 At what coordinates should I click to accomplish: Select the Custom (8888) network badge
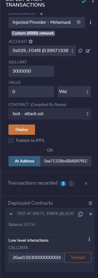pyautogui.click(x=33, y=33)
